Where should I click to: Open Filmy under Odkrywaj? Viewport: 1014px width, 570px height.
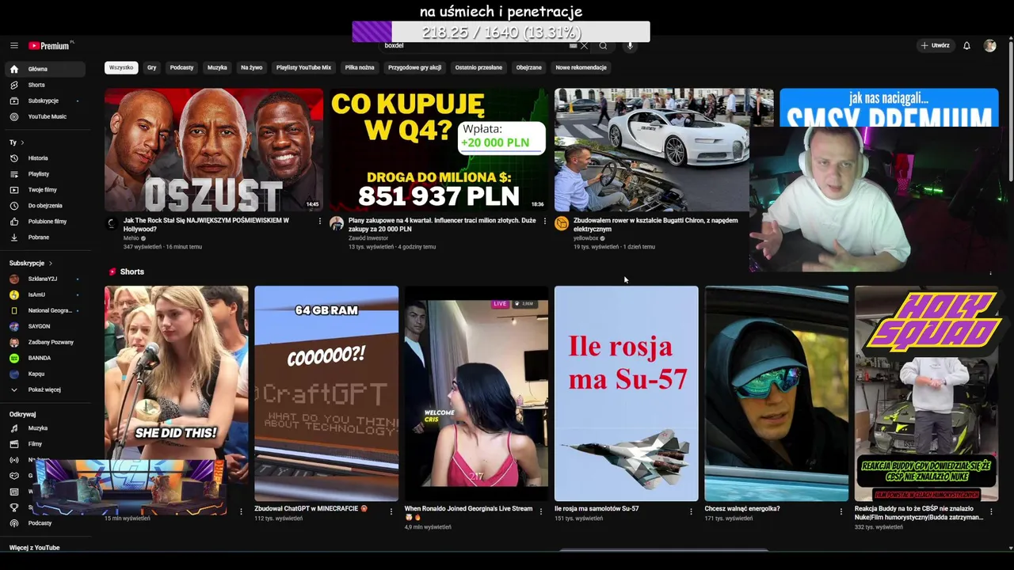pos(35,444)
